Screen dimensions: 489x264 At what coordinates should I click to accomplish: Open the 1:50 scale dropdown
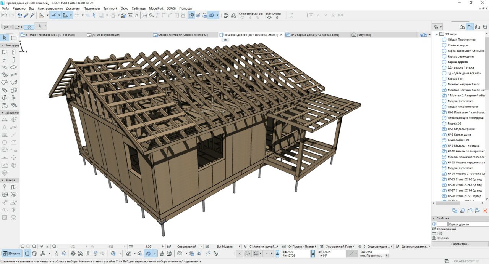tap(148, 246)
